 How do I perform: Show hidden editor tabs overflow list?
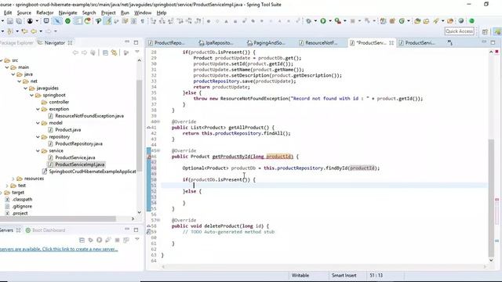tap(449, 42)
